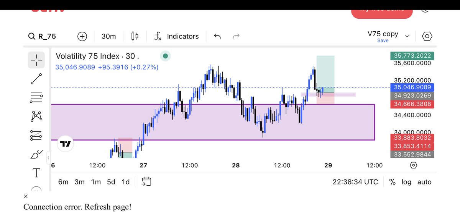Toggle the percent scale
Viewport: 460px width, 212px height.
click(x=392, y=182)
